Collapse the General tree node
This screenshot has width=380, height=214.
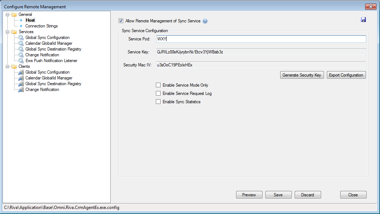pyautogui.click(x=8, y=14)
